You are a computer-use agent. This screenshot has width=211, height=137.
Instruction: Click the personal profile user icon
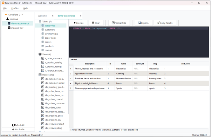click(8, 19)
